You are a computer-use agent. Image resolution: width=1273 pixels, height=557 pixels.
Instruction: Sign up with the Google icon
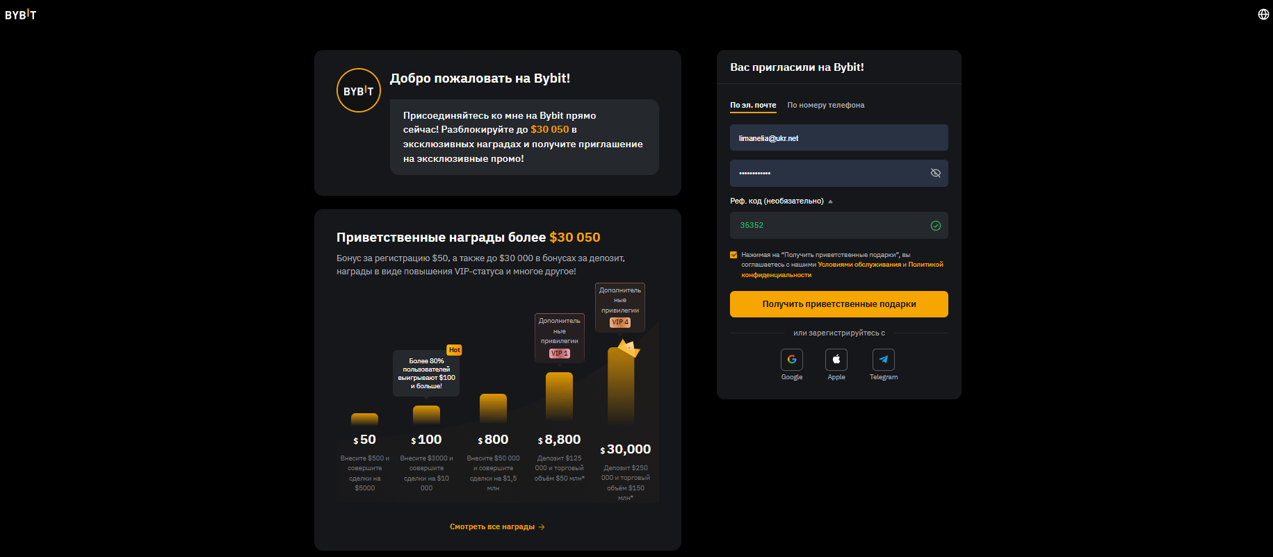[x=792, y=360]
